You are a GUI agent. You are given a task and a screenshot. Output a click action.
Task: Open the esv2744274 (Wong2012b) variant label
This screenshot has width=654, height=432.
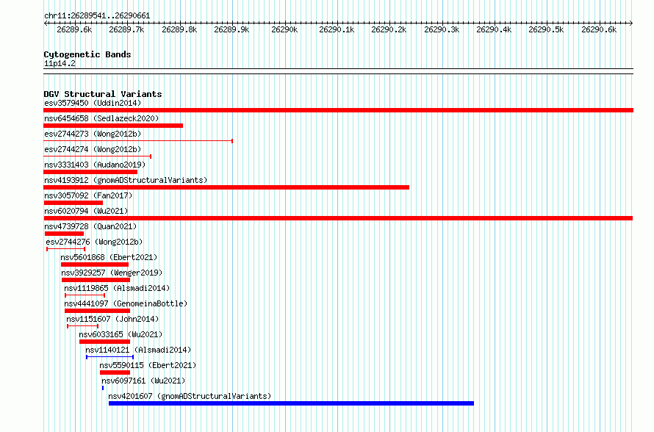(x=93, y=149)
